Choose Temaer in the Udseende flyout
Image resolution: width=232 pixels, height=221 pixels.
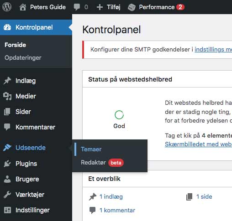[91, 149]
